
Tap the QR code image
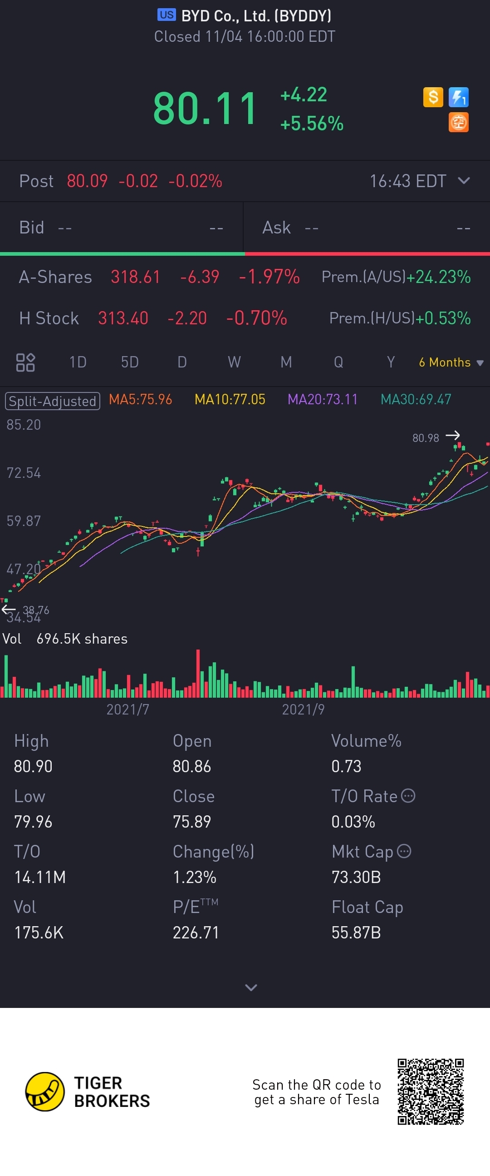431,1092
